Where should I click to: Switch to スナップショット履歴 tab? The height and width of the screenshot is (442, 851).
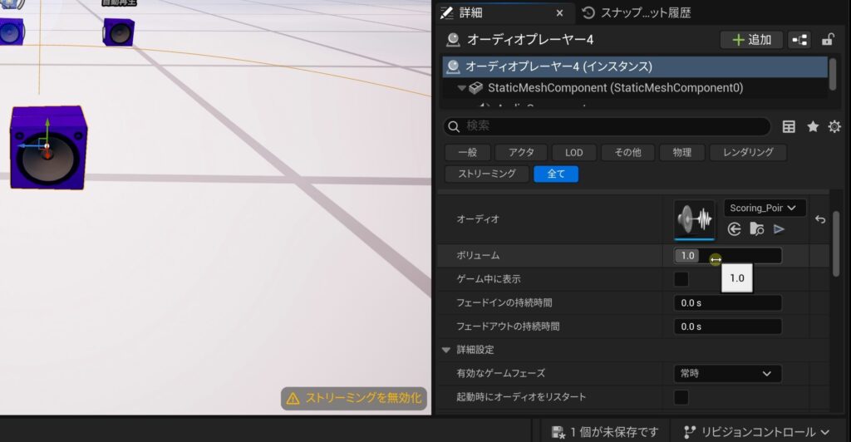[x=637, y=12]
